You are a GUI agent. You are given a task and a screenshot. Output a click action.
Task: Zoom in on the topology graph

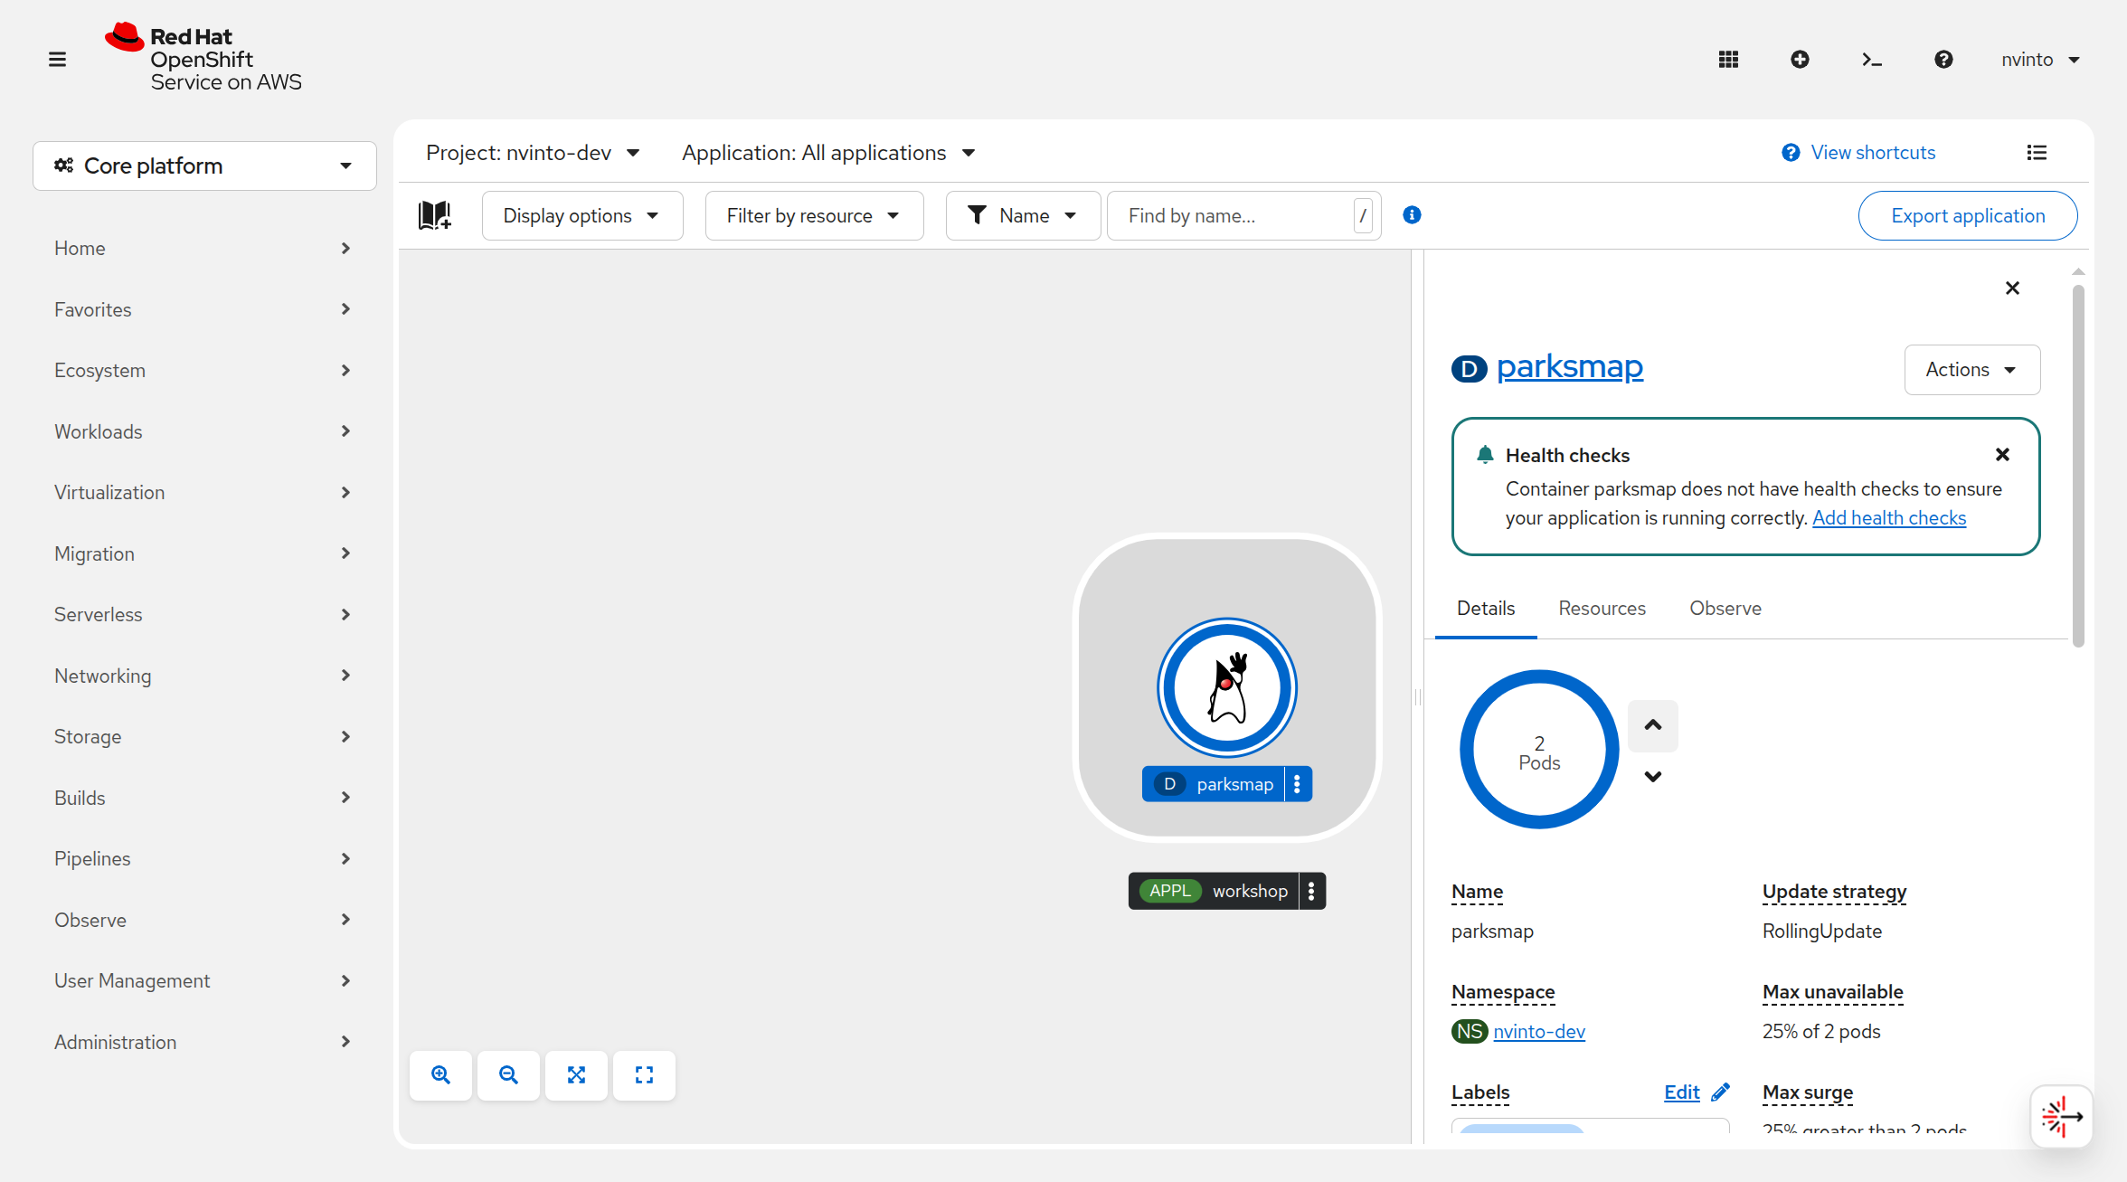(440, 1075)
